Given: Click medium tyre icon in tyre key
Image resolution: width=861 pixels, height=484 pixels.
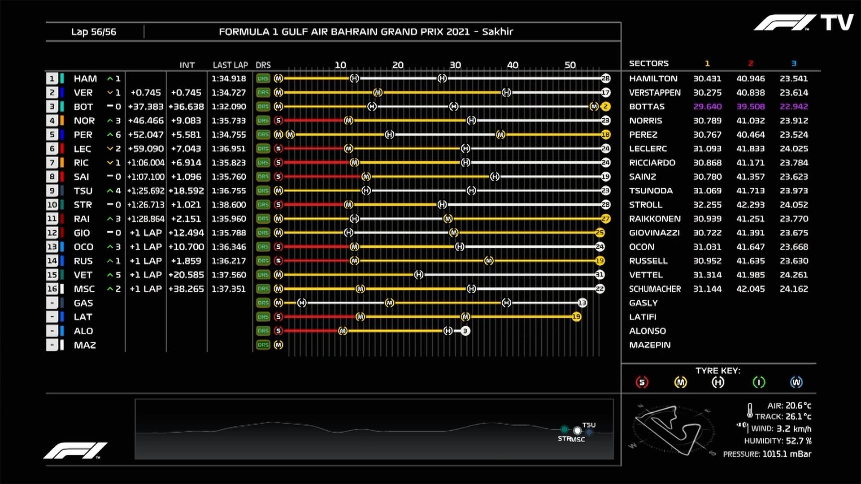Looking at the screenshot, I should pyautogui.click(x=680, y=382).
